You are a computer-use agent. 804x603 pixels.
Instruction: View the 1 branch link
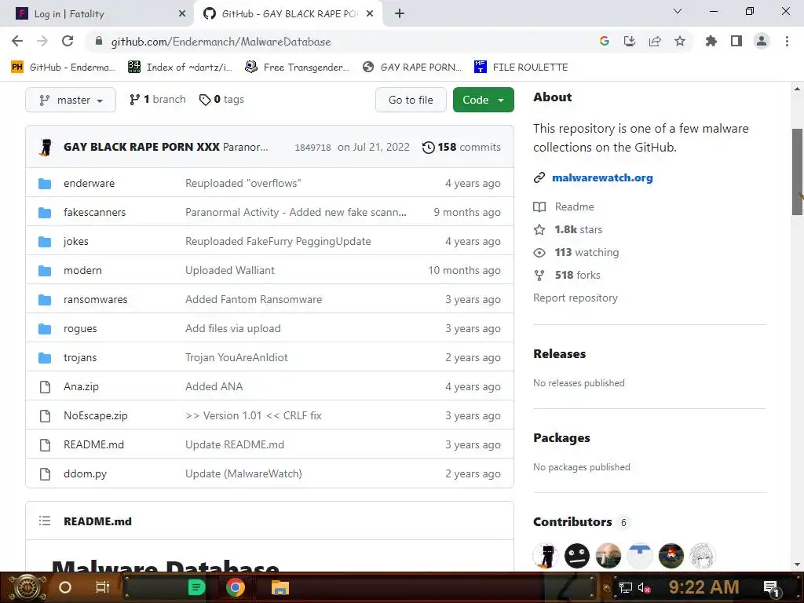pos(158,100)
